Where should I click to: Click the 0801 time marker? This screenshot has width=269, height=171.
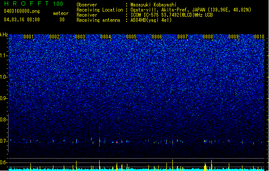[29, 37]
